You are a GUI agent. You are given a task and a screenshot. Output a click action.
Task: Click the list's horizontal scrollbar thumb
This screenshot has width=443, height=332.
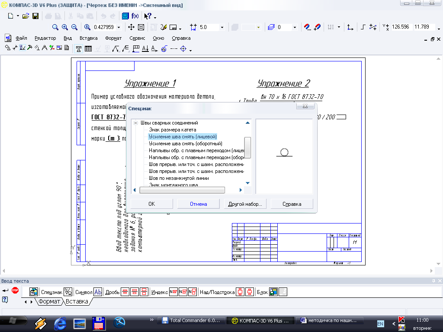pos(182,190)
